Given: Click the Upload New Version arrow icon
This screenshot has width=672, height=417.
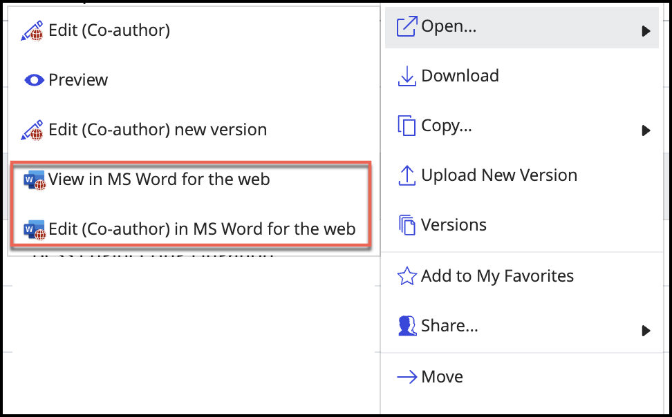Looking at the screenshot, I should 407,175.
